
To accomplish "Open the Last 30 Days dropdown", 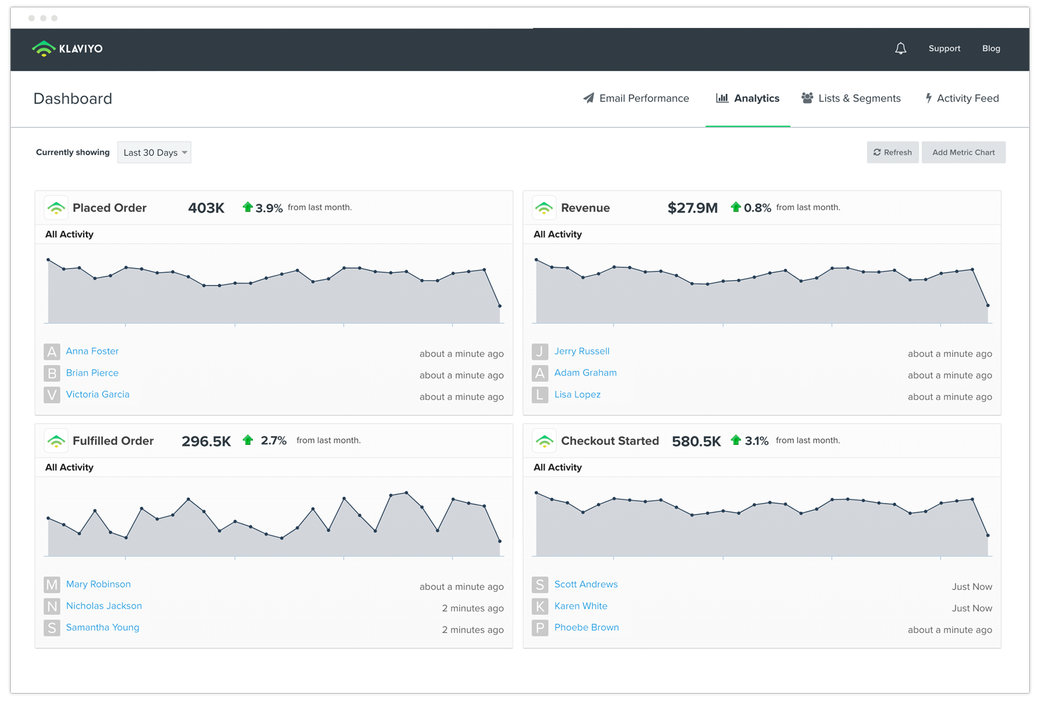I will click(154, 152).
